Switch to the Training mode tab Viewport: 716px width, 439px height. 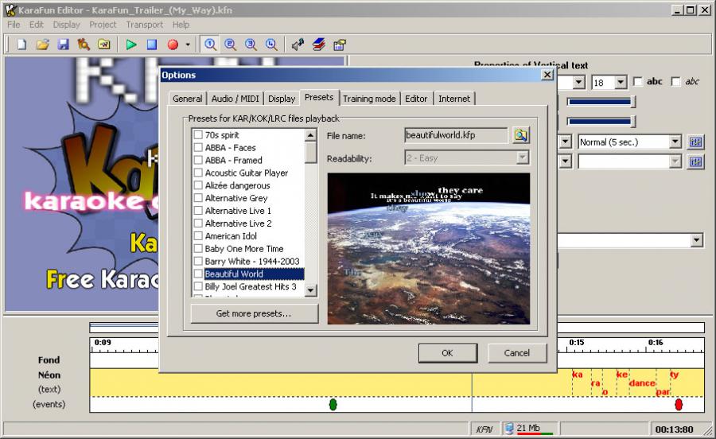[x=369, y=99]
